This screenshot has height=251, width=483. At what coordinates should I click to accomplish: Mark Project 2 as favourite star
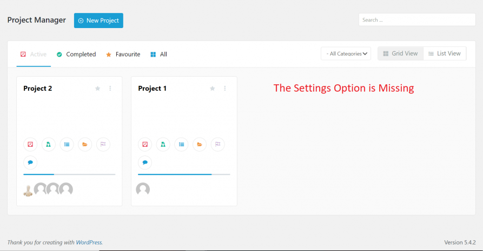tap(98, 89)
